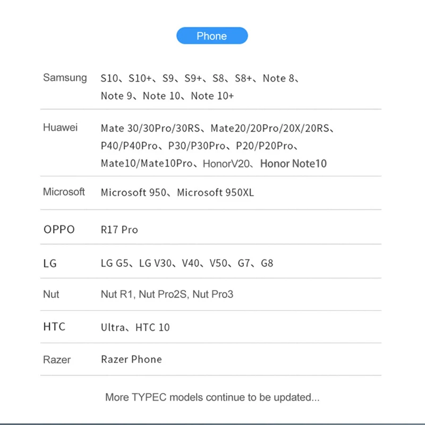Click the blue Phone button

[212, 36]
